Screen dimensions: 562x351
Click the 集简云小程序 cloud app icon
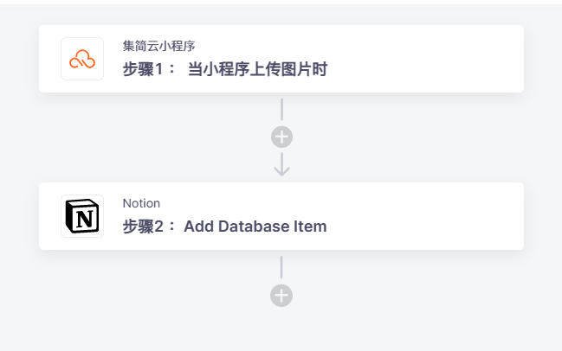pos(82,59)
